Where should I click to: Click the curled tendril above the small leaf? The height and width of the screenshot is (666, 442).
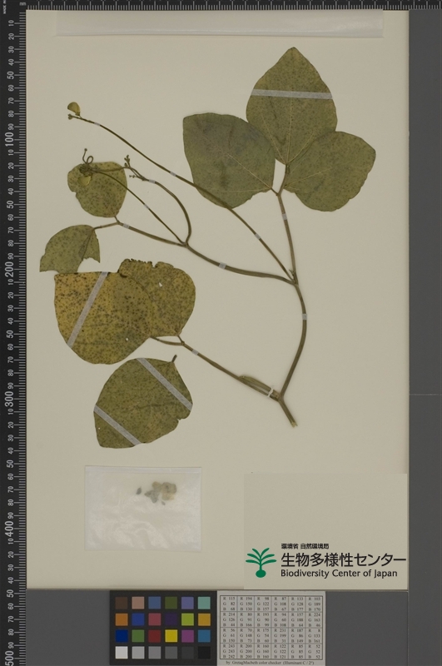[x=87, y=157]
